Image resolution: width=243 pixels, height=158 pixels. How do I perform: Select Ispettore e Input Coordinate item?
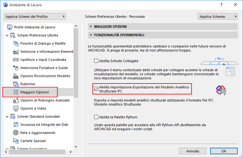tap(43, 60)
